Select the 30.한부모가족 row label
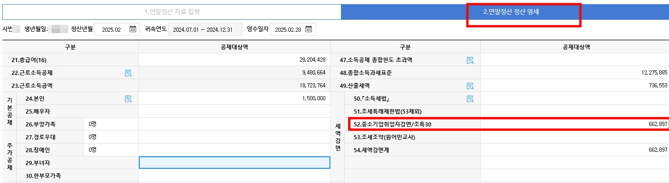The width and height of the screenshot is (669, 183). click(x=43, y=176)
